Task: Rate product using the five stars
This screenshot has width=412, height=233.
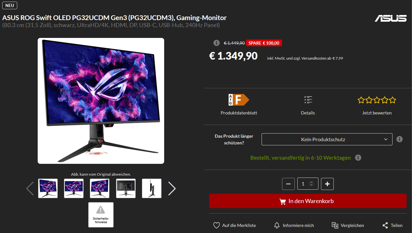Action: [377, 100]
